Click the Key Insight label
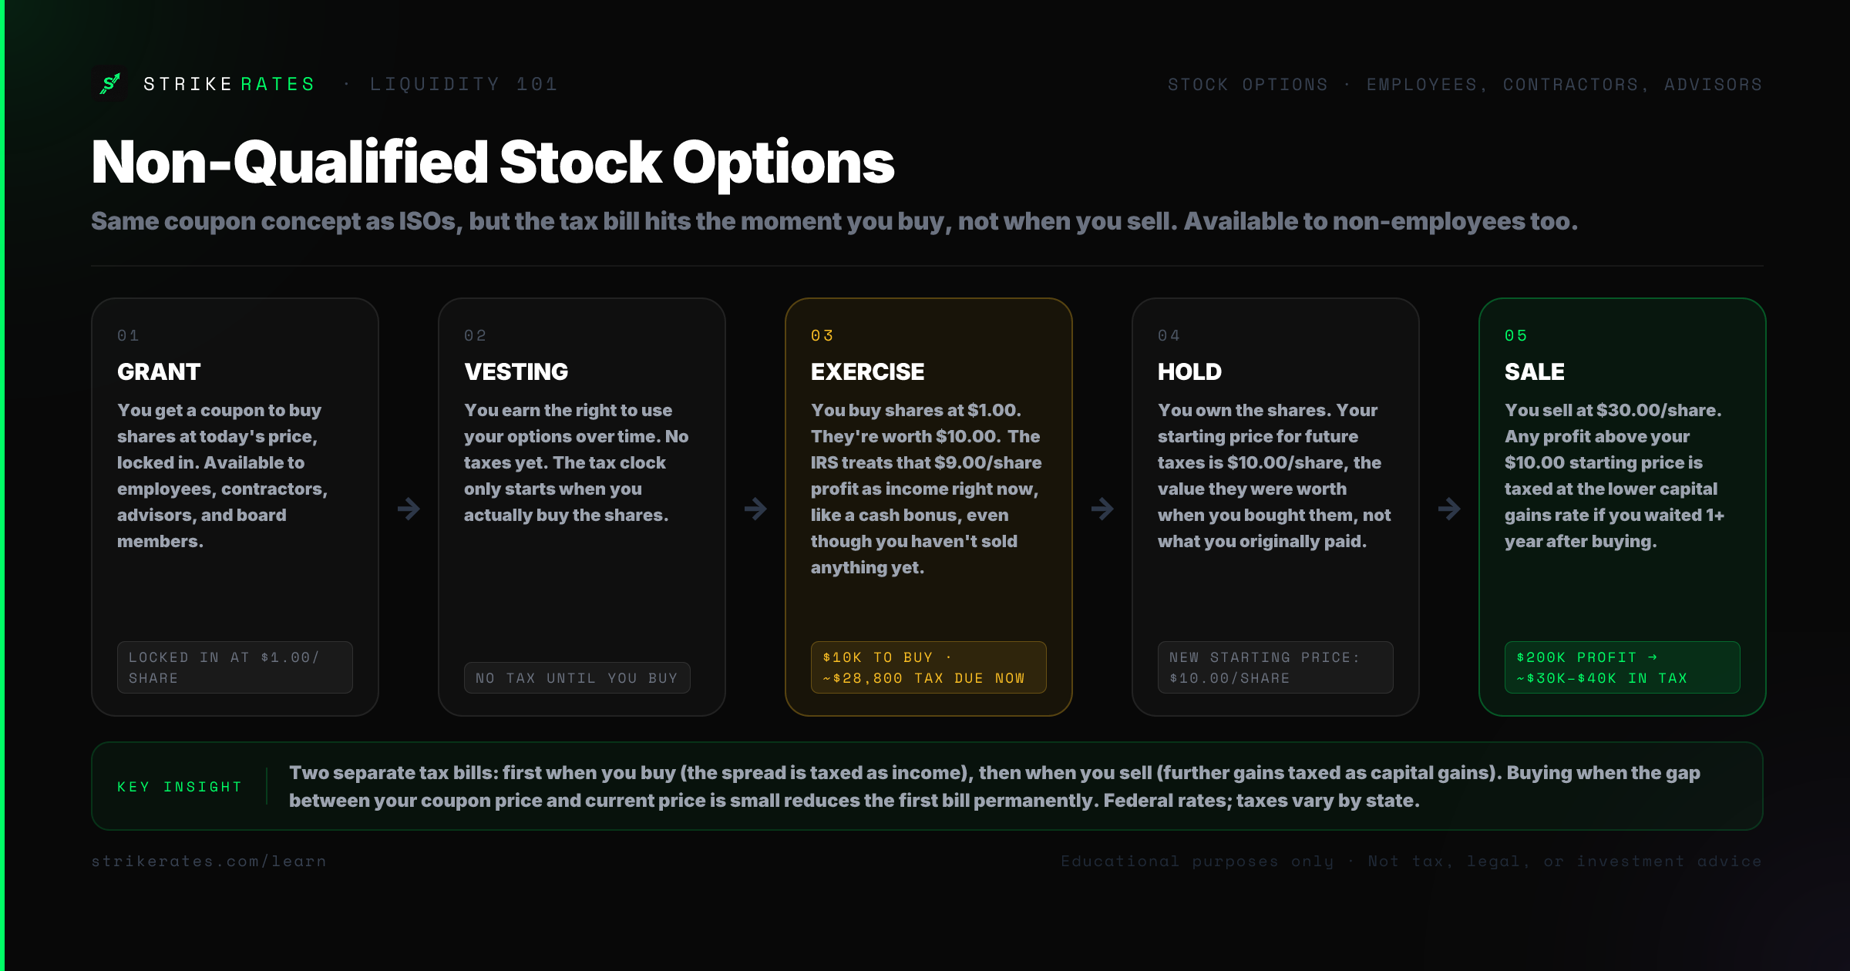 click(180, 787)
